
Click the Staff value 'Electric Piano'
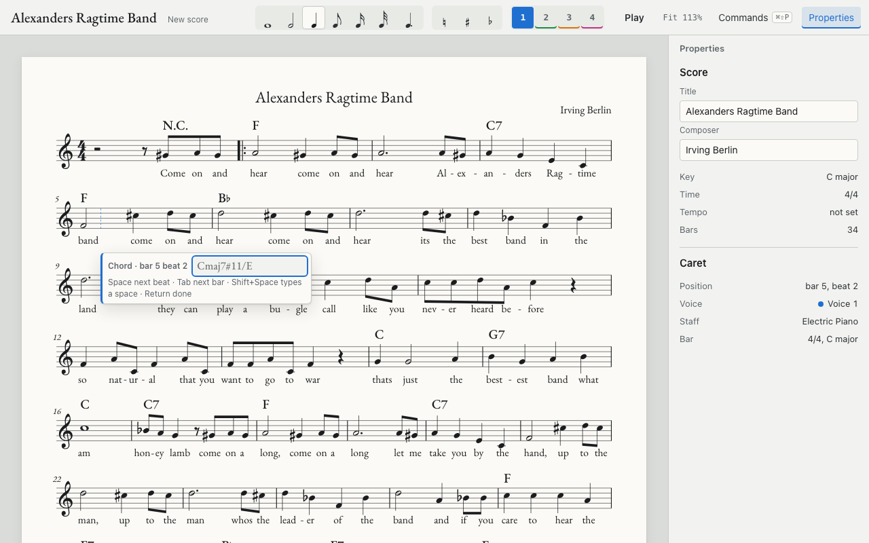[830, 322]
